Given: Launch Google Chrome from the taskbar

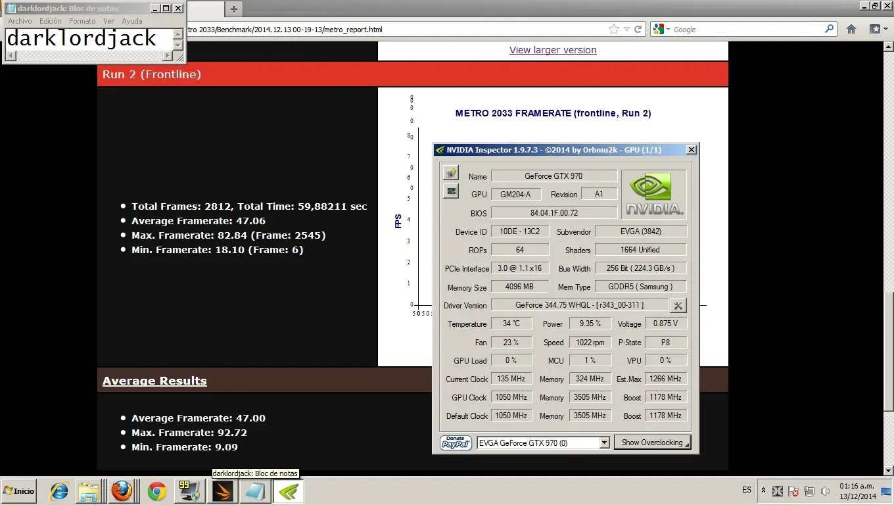Looking at the screenshot, I should pos(156,491).
